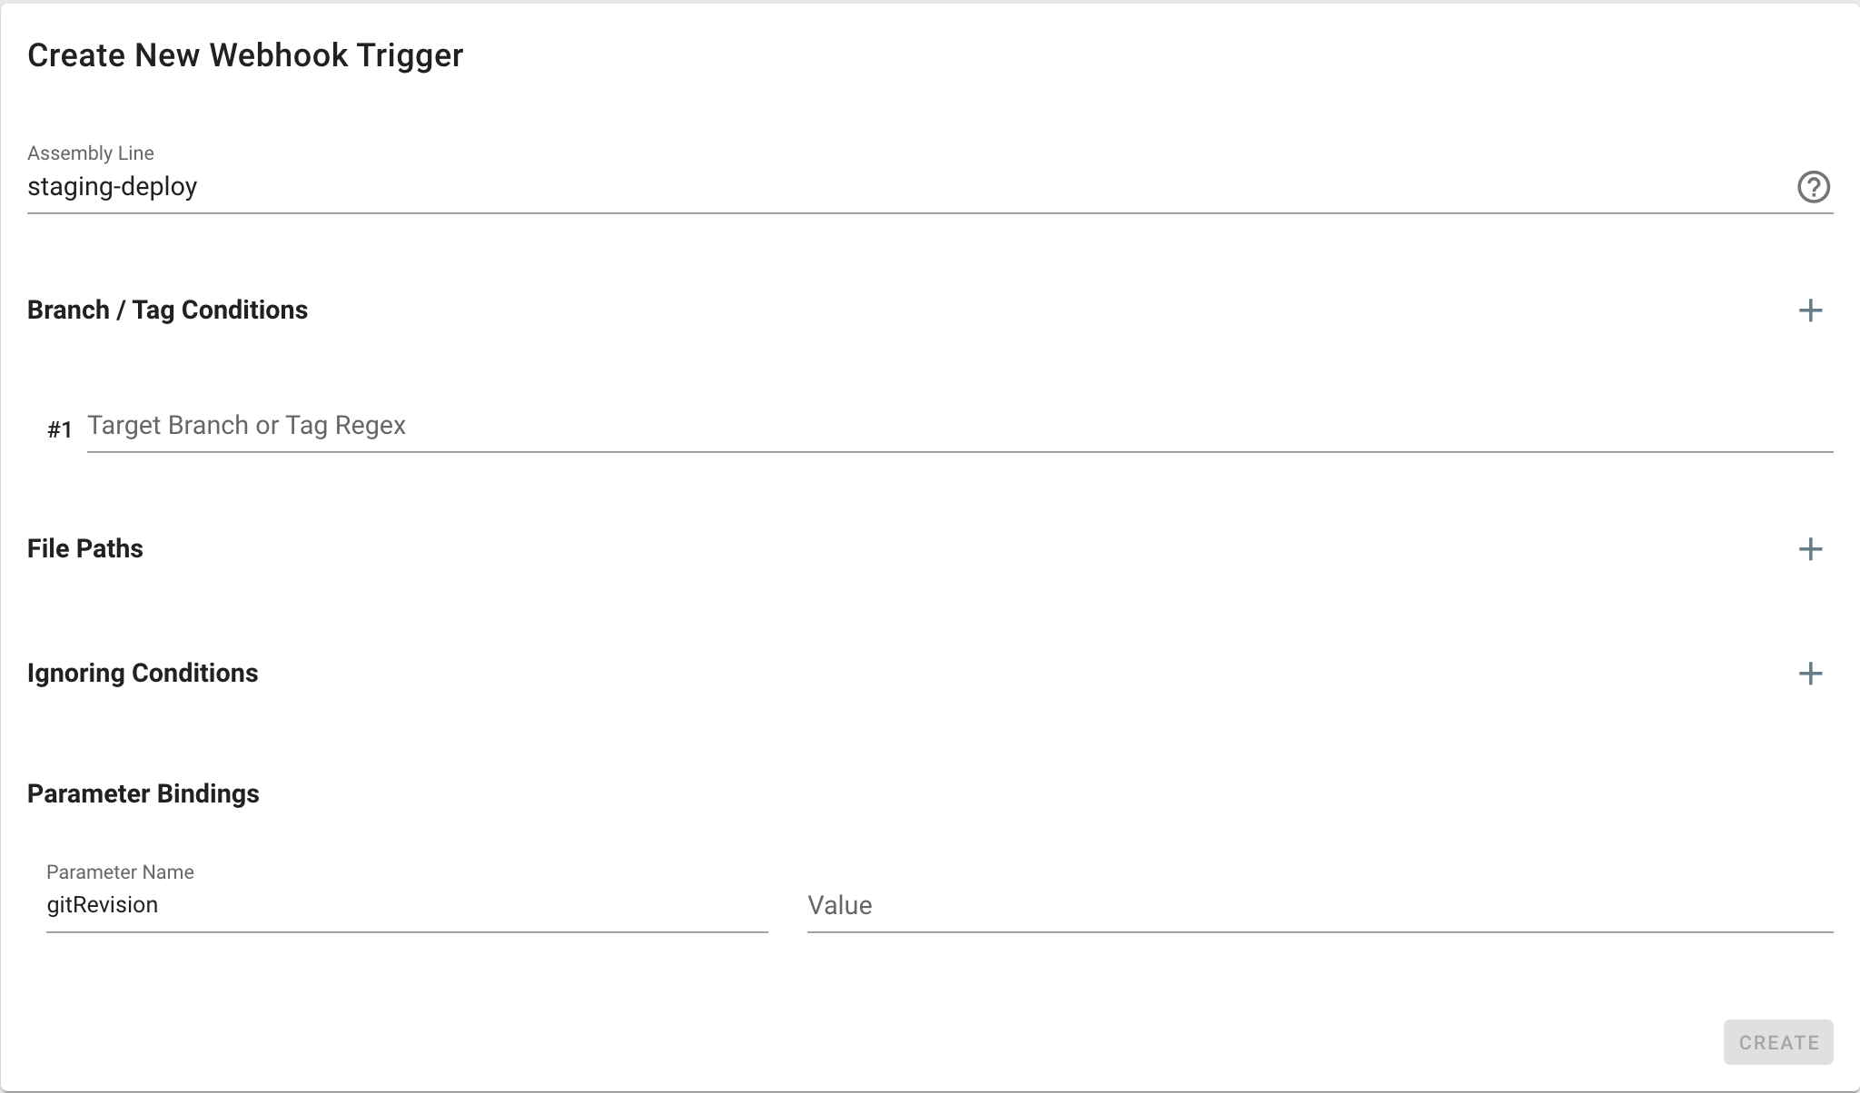The image size is (1860, 1093).
Task: Click the gitRevision Parameter Name field
Action: click(x=407, y=905)
